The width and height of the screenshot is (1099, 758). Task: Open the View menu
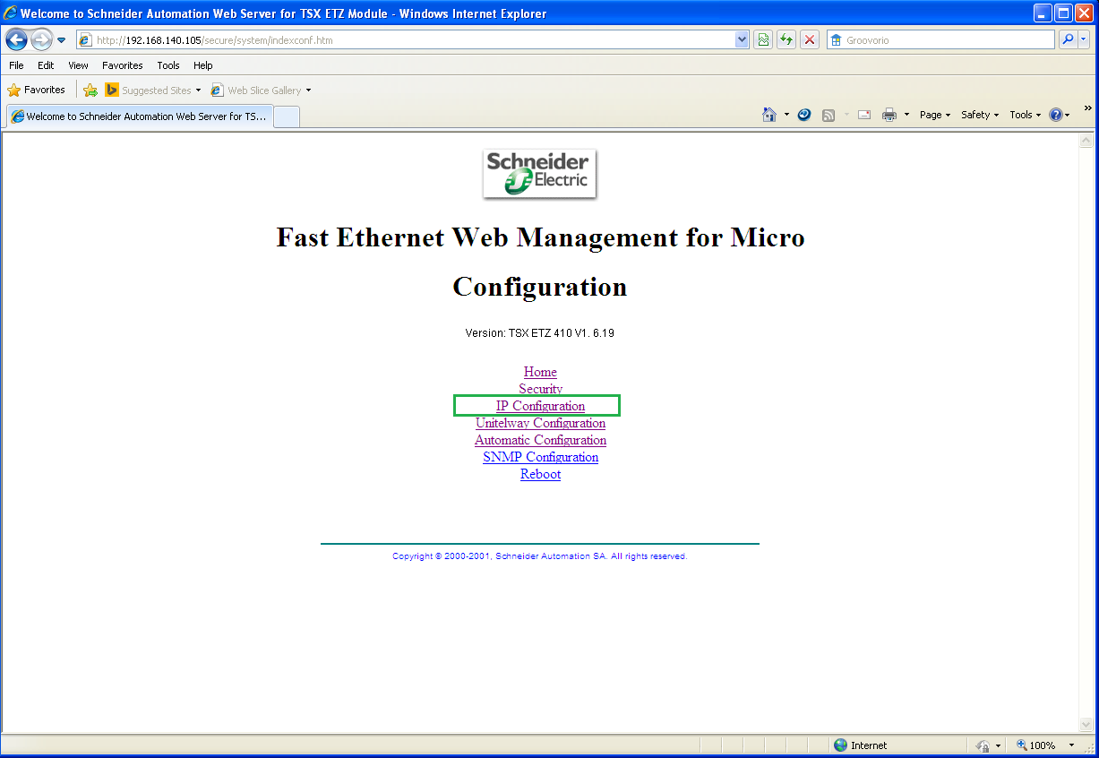78,65
